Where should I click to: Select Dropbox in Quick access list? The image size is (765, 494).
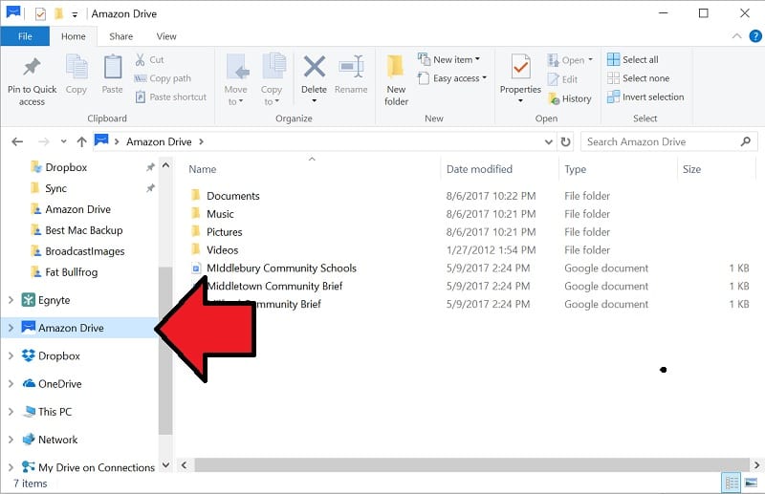coord(66,167)
